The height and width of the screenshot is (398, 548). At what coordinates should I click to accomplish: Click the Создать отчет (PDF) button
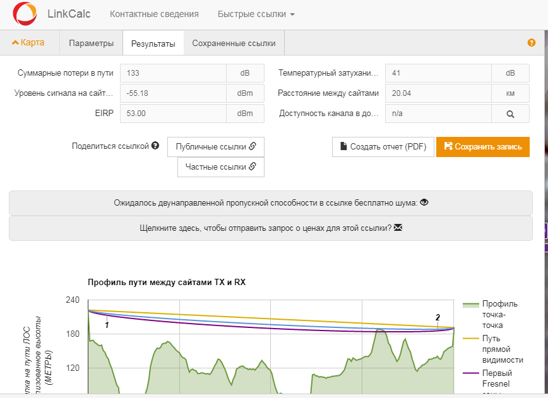383,146
